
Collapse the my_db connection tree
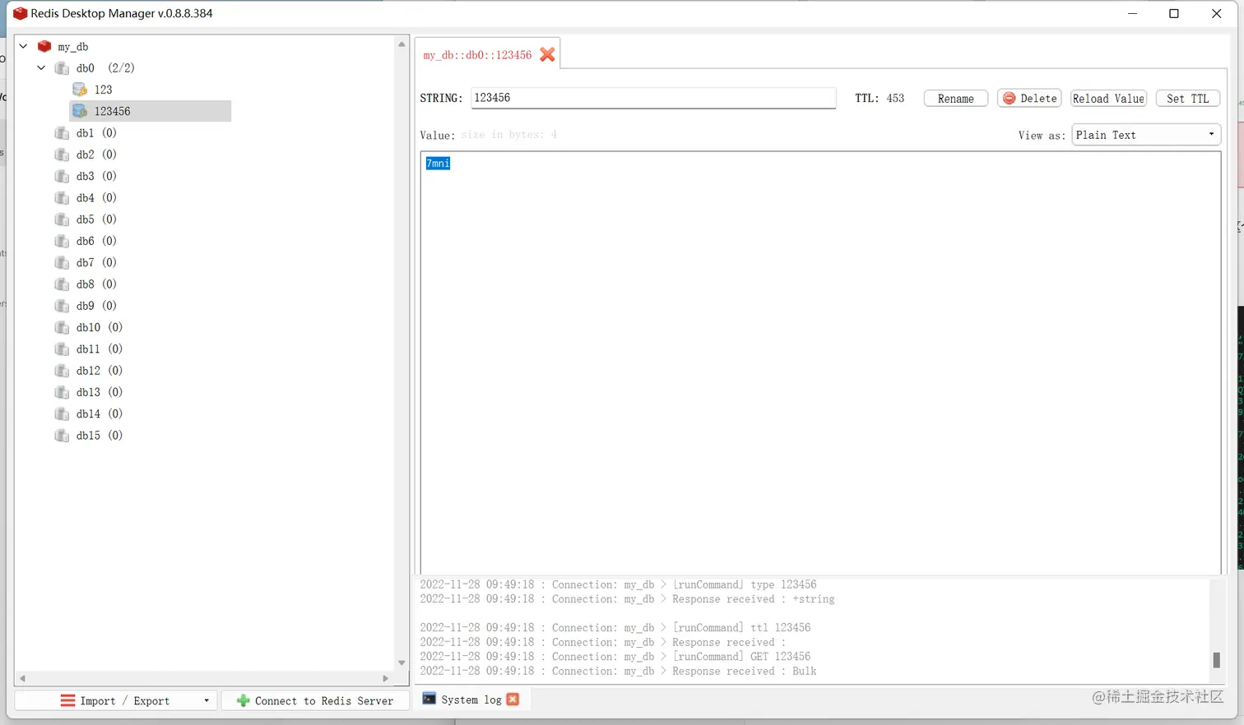(23, 46)
